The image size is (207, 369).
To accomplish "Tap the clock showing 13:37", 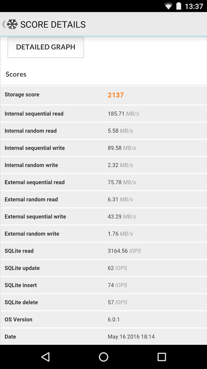I will point(194,6).
